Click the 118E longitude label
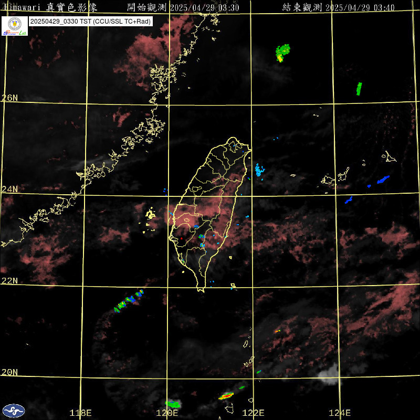The image size is (420, 420). [80, 413]
